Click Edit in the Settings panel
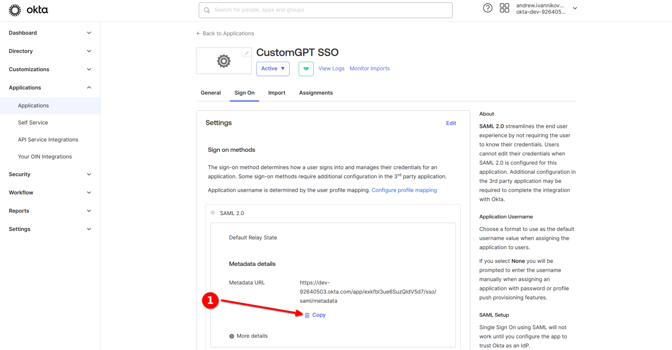This screenshot has width=672, height=350. tap(451, 123)
